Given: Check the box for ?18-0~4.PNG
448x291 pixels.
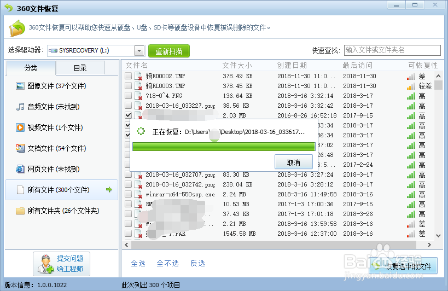Looking at the screenshot, I should pos(129,95).
